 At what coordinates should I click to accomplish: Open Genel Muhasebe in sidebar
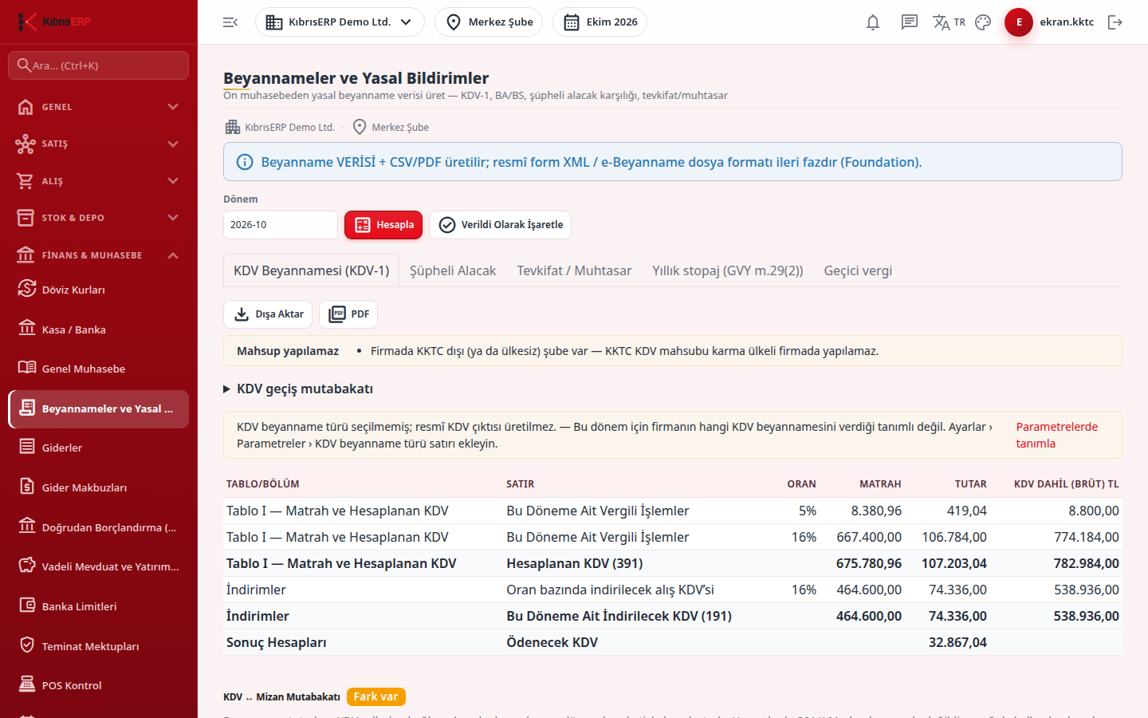(99, 369)
